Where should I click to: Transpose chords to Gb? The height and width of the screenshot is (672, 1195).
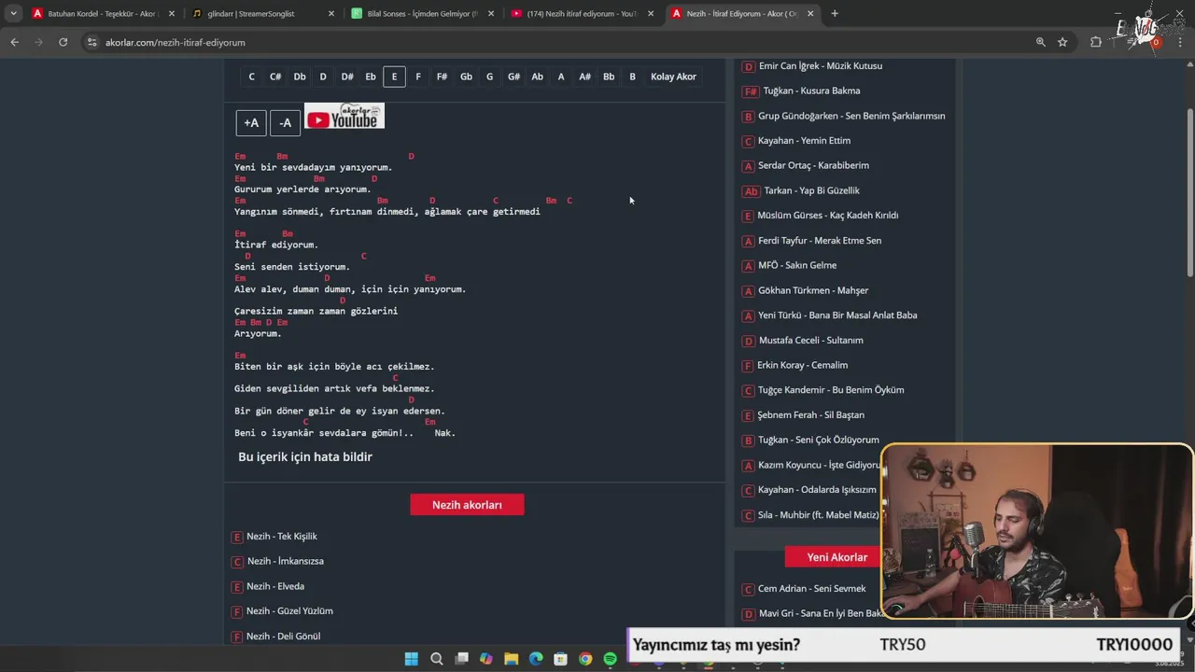pyautogui.click(x=466, y=77)
